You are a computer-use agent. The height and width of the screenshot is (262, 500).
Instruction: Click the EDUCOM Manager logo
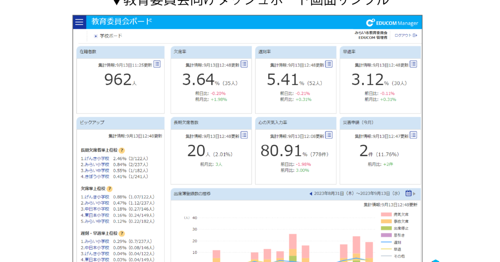pos(392,23)
